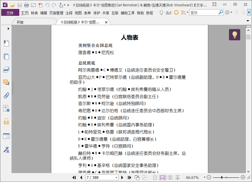Open the form fields panel icon
The width and height of the screenshot is (252, 182).
[x=6, y=136]
